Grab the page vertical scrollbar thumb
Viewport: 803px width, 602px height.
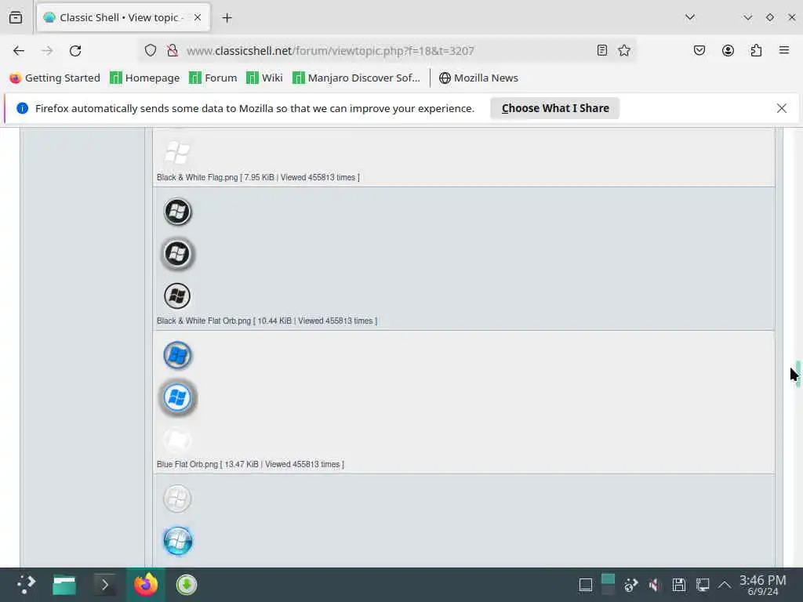pos(798,374)
